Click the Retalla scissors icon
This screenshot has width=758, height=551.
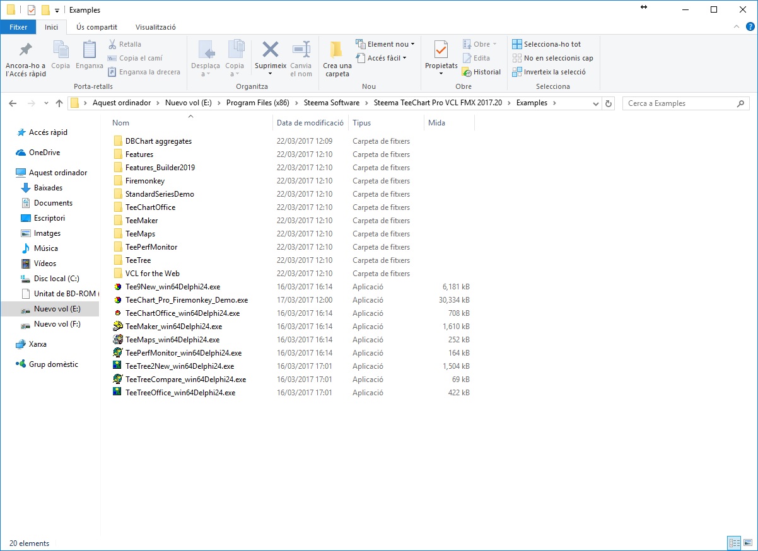coord(112,44)
